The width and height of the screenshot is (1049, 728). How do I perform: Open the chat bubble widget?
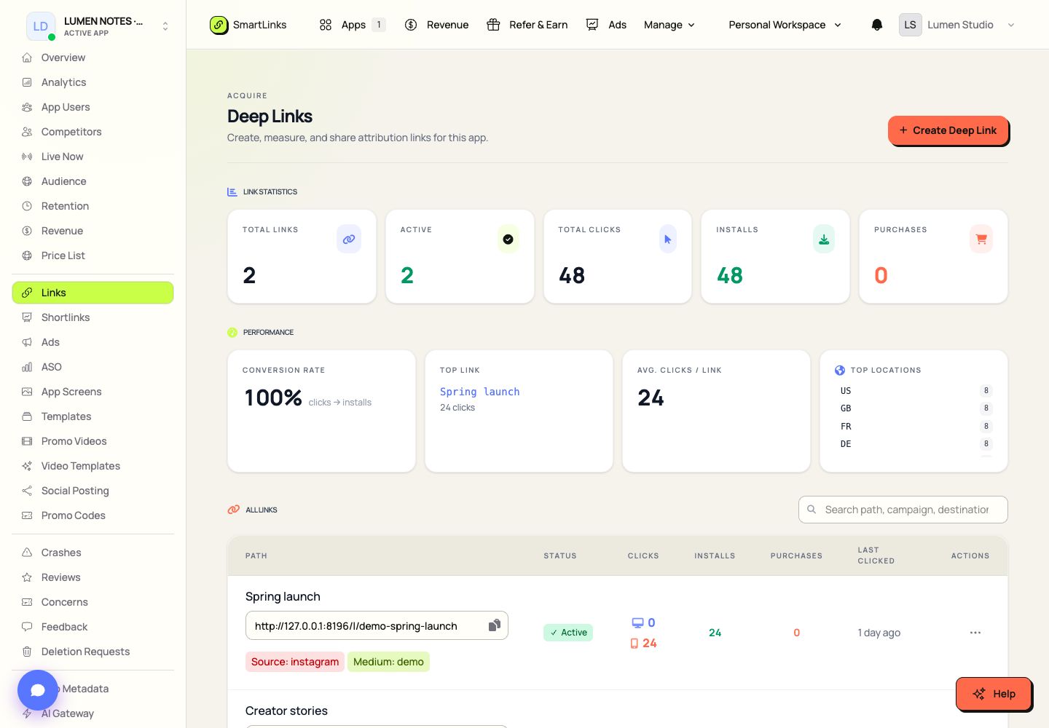click(38, 690)
